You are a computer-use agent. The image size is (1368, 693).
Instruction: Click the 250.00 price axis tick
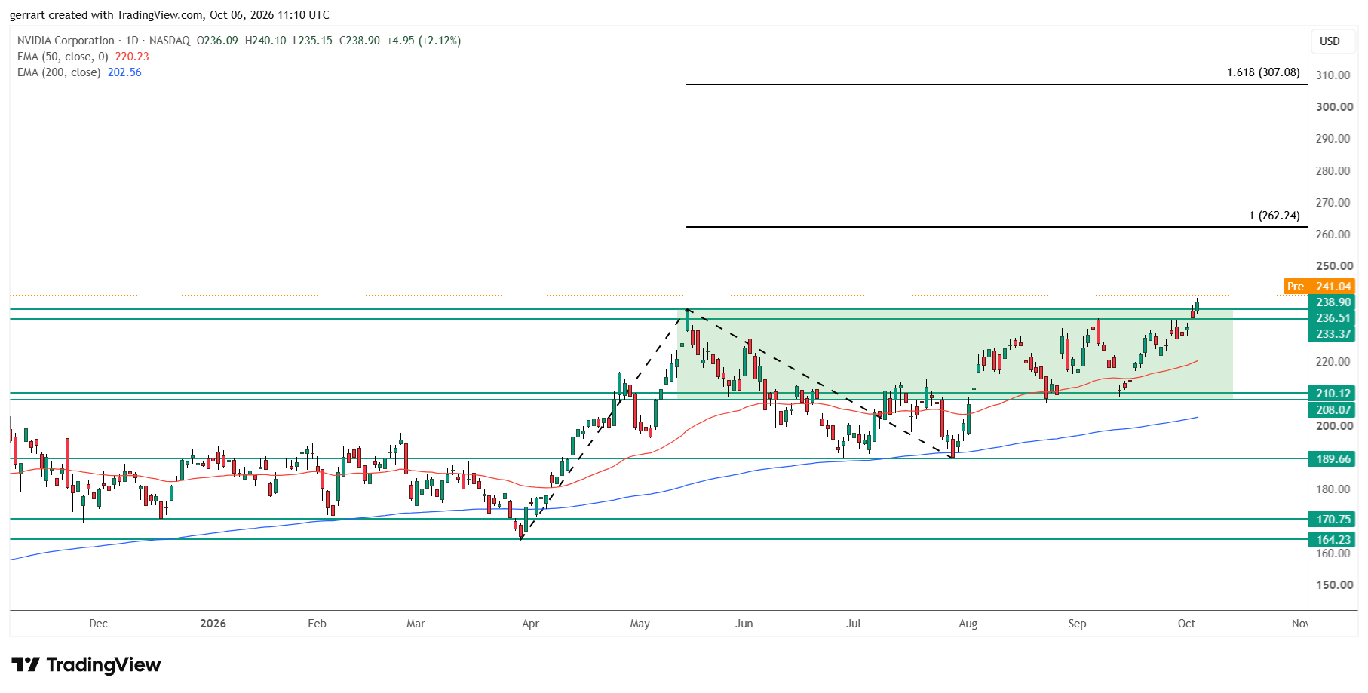tap(1334, 266)
